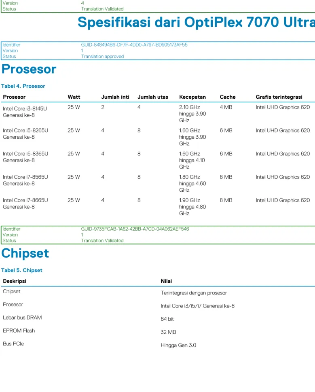Select the 'Chipset' section heading
The image size is (315, 392).
[25, 253]
